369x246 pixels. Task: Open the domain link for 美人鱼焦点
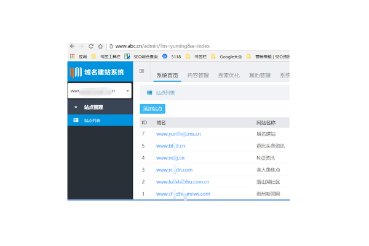pos(174,170)
